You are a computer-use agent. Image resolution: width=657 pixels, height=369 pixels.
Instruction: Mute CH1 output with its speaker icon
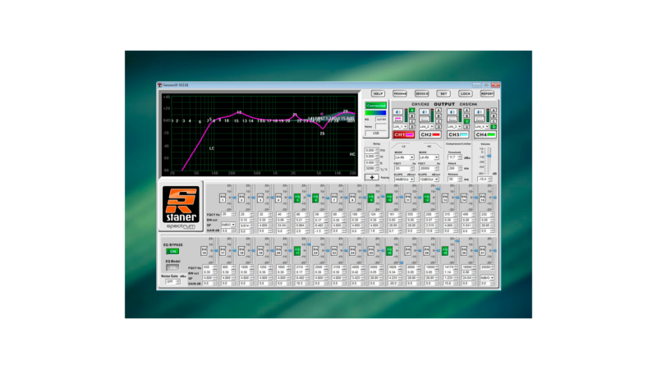tap(398, 112)
